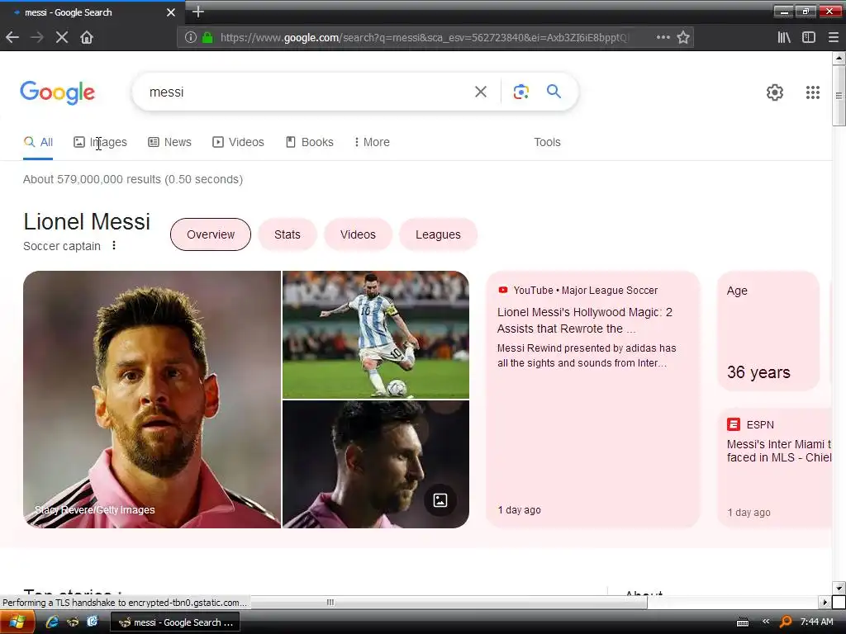The image size is (846, 634).
Task: Open more options beside Soccer captain
Action: point(114,245)
